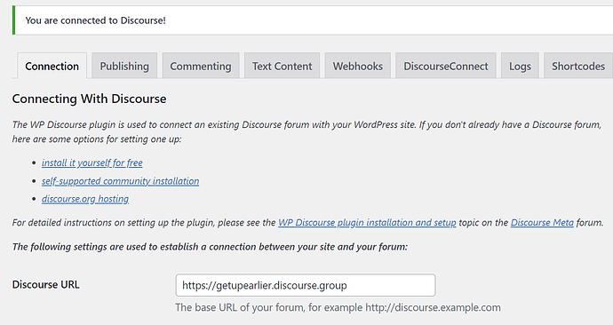Image resolution: width=613 pixels, height=325 pixels.
Task: Follow the 'install it yourself for free' link
Action: [x=92, y=162]
